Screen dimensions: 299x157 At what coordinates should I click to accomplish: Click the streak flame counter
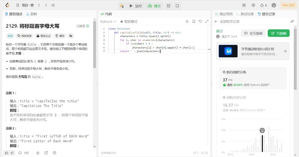(264, 5)
